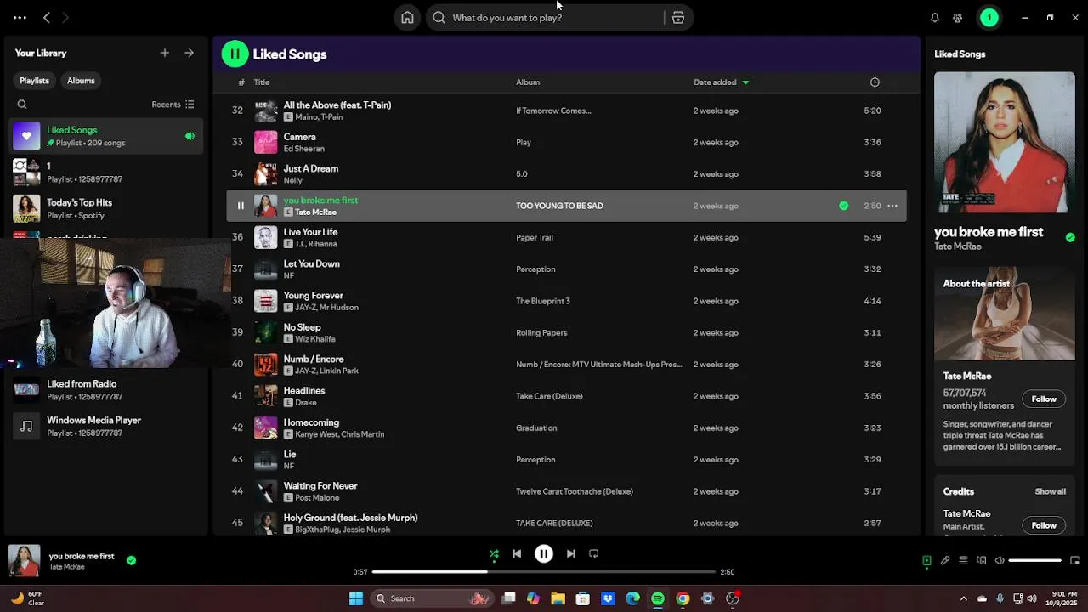Open the Take Care (Deluxe) album link
1088x612 pixels.
tap(549, 396)
